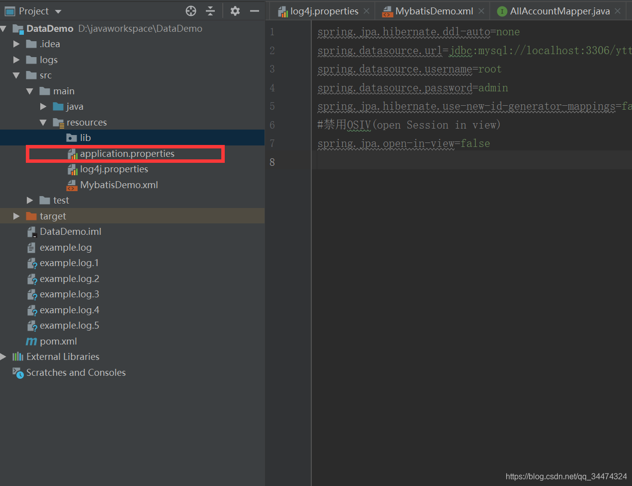This screenshot has height=486, width=632.
Task: Click the logs folder icon
Action: click(31, 60)
